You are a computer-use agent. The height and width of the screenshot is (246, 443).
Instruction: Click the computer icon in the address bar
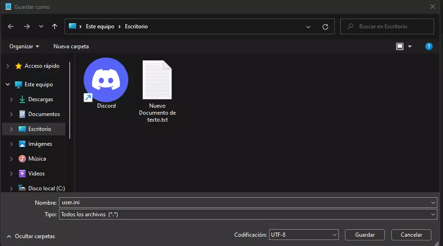(73, 26)
